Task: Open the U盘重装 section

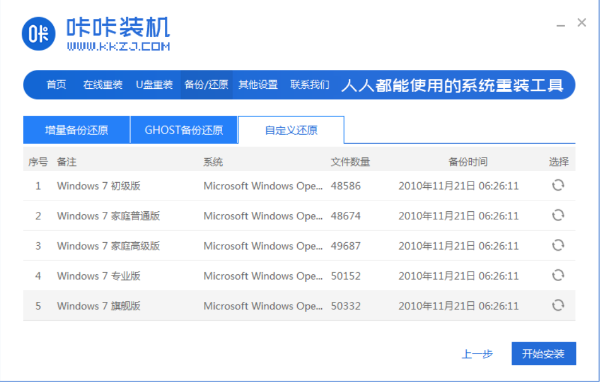Action: click(x=153, y=83)
